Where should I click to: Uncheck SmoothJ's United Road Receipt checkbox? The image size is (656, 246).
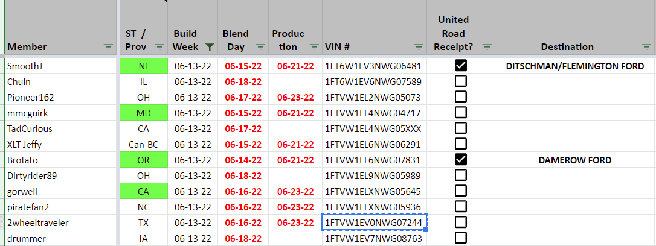click(461, 66)
